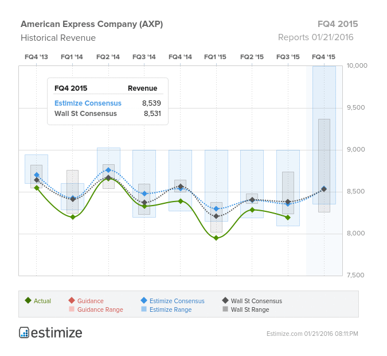Click the estimize wordmark

(57, 332)
